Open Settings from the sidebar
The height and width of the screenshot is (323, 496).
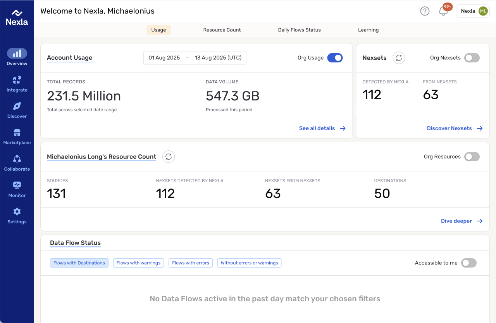[x=17, y=211]
